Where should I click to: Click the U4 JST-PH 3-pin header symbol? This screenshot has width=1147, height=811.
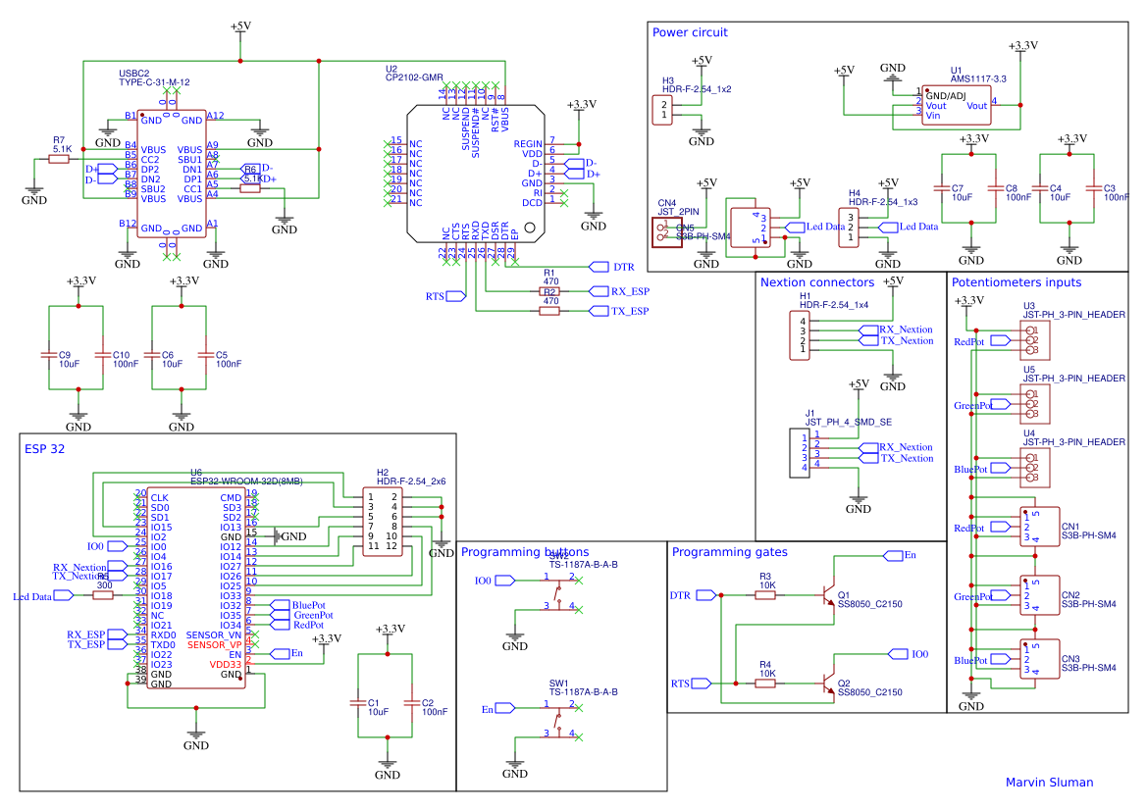[1035, 468]
